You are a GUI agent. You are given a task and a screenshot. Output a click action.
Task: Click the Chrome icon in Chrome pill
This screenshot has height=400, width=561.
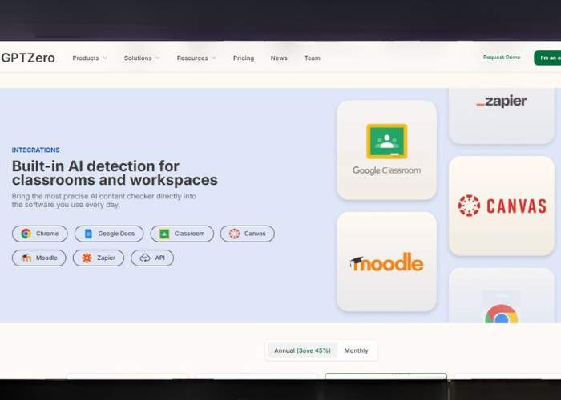coord(26,234)
